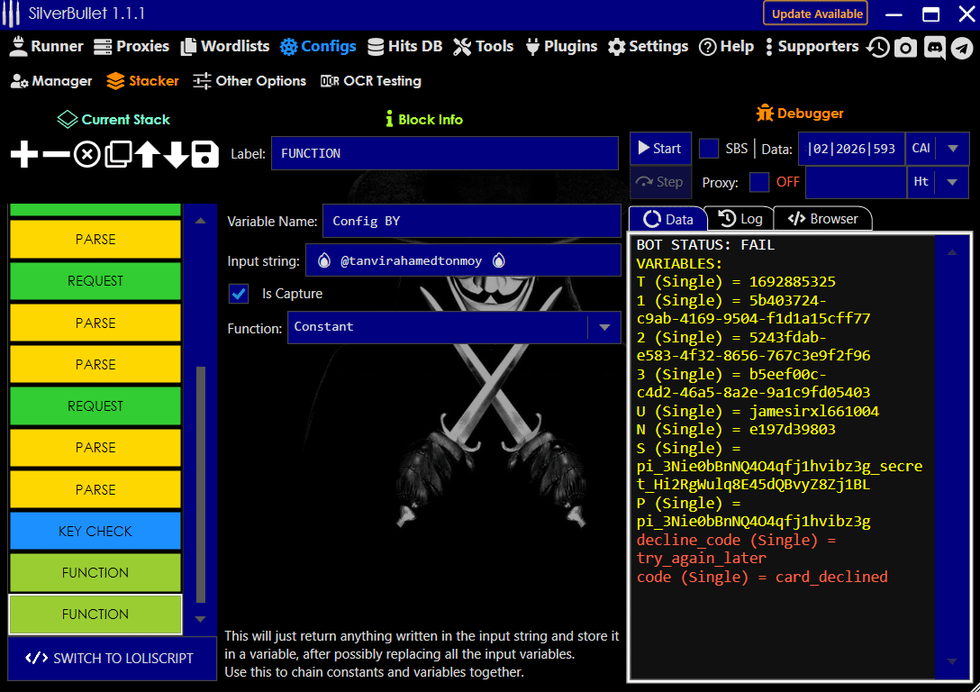
Task: Remove the selected block with the minus icon
Action: 56,154
